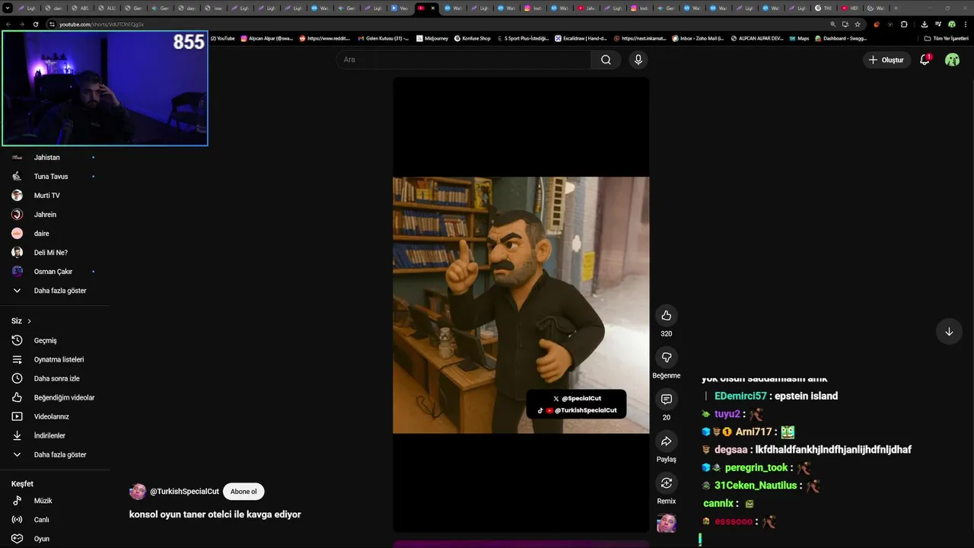Go to next short with down arrow
Viewport: 974px width, 548px height.
[x=949, y=332]
